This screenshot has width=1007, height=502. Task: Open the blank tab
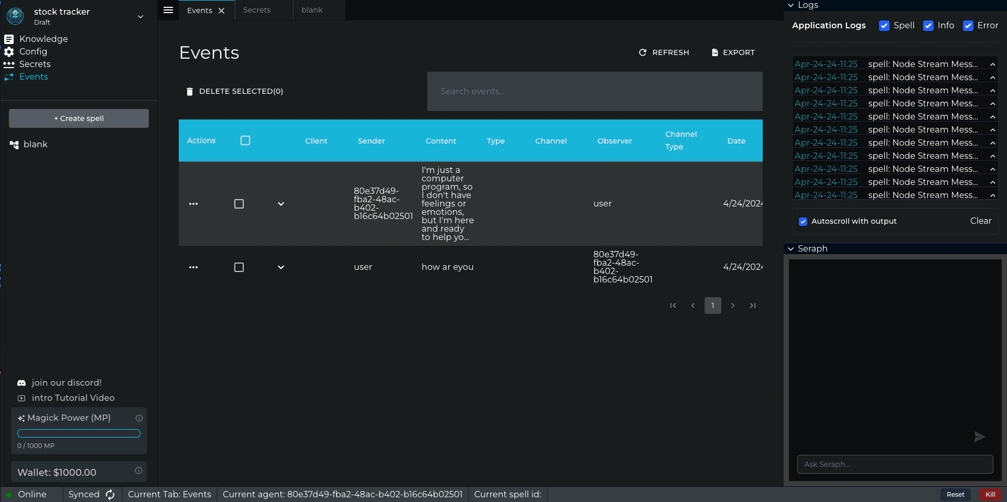pyautogui.click(x=312, y=10)
